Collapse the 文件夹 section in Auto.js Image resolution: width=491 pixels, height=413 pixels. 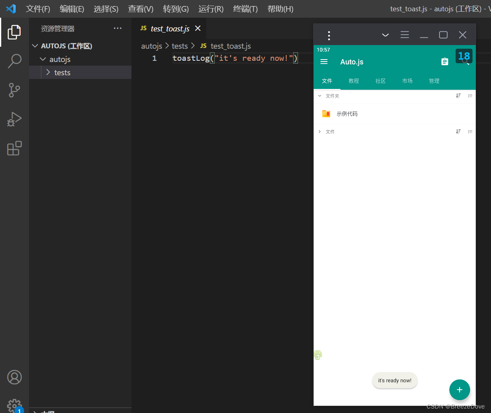click(320, 96)
